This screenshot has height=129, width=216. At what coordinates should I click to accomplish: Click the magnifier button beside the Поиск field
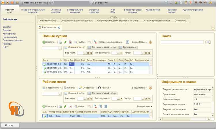pyautogui.click(x=209, y=42)
